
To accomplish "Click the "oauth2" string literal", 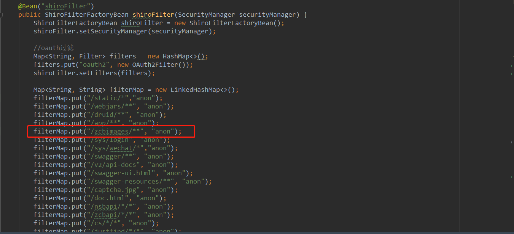I will (94, 65).
